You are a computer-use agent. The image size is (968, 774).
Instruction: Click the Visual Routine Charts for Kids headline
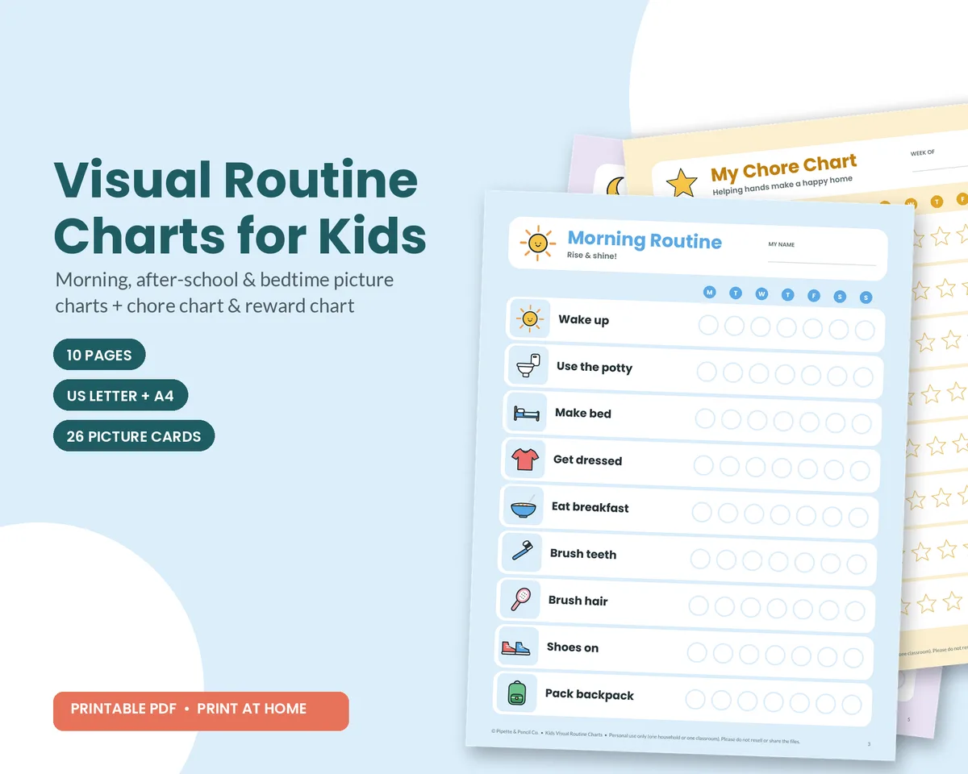pyautogui.click(x=240, y=208)
